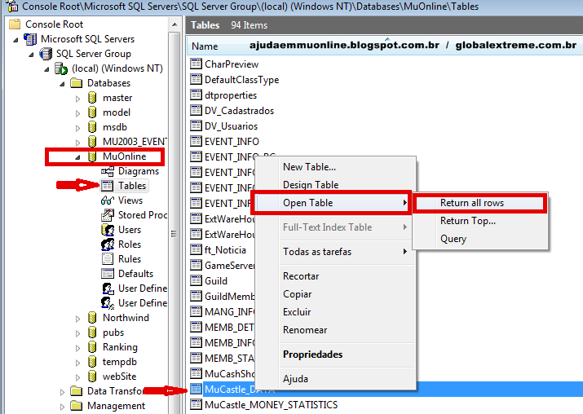Click the master database icon
This screenshot has width=583, height=414.
92,98
